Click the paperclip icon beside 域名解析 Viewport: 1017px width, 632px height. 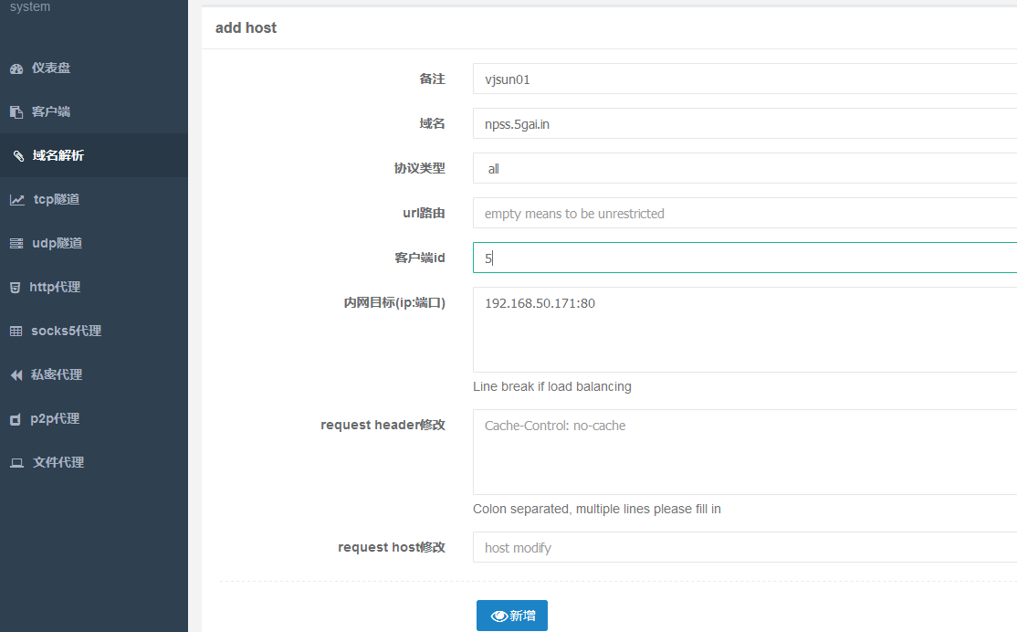click(x=18, y=156)
